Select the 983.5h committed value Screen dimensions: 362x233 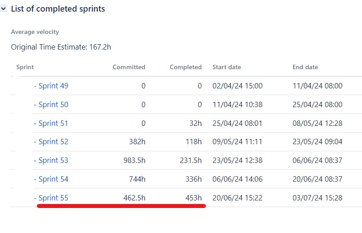134,160
